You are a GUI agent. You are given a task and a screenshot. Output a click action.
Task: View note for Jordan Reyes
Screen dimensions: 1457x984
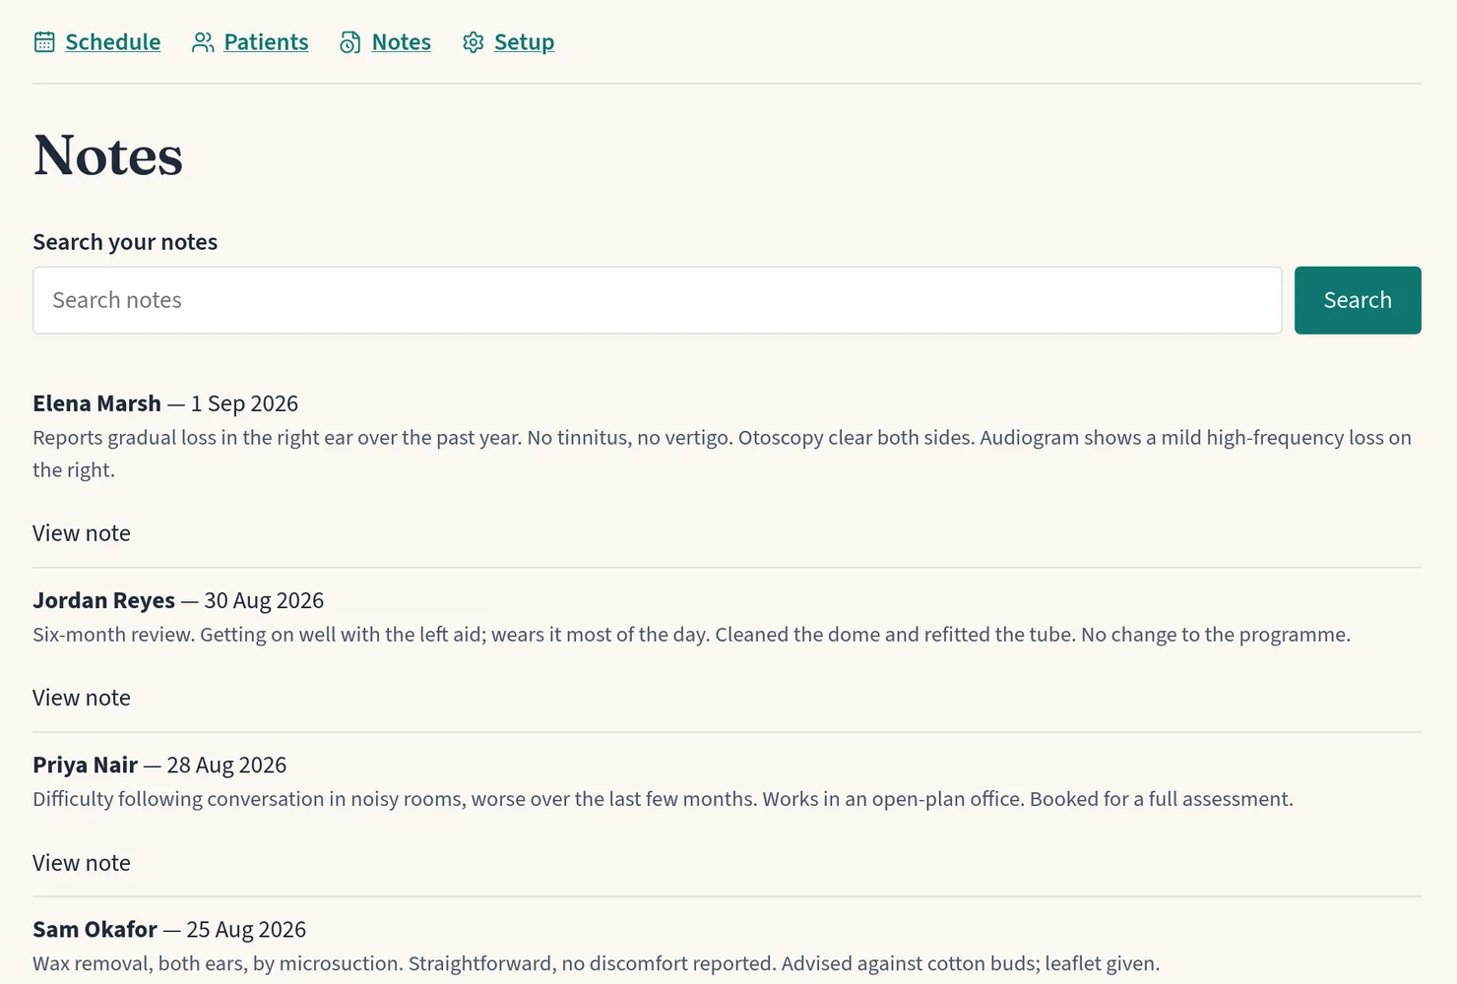pos(82,698)
